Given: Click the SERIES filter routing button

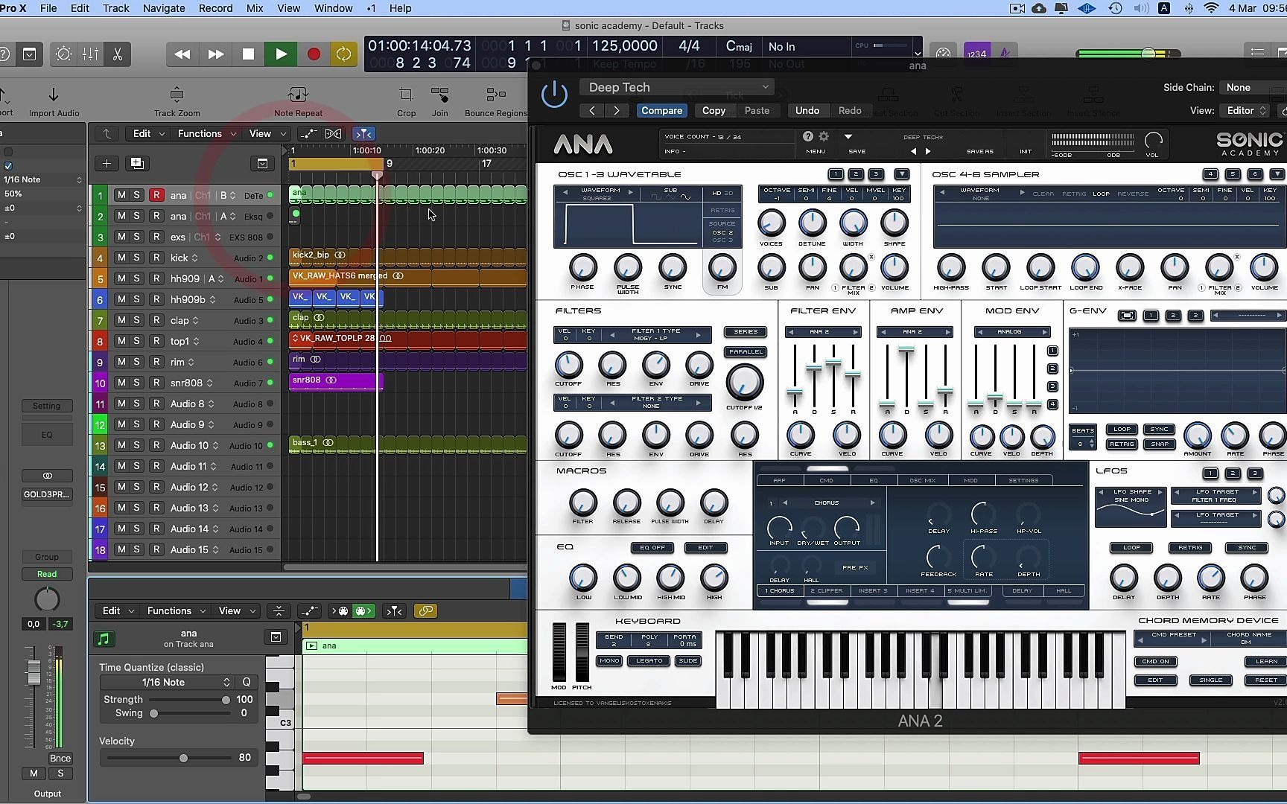Looking at the screenshot, I should click(x=746, y=331).
